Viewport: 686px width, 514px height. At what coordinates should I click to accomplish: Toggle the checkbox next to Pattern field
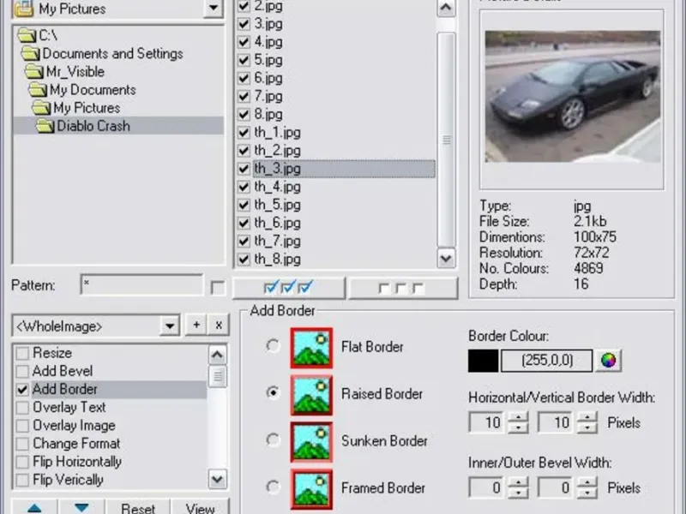click(218, 288)
